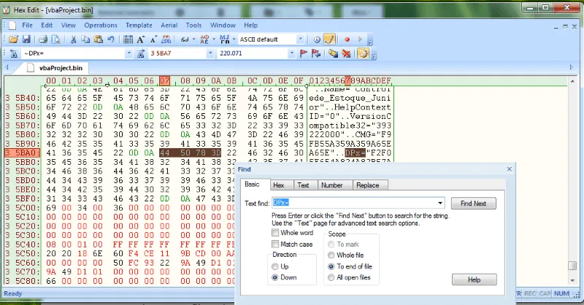Click the bookmarks tag icon
The image size is (584, 305).
click(334, 53)
